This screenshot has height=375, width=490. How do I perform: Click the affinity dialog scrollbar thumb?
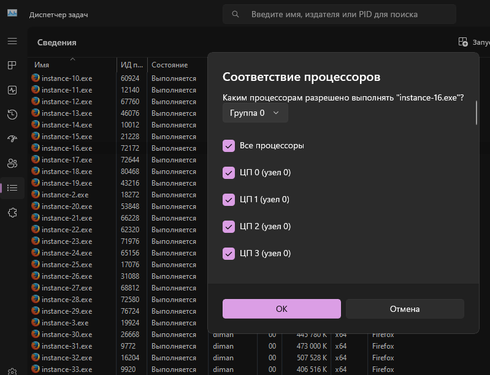coord(477,113)
